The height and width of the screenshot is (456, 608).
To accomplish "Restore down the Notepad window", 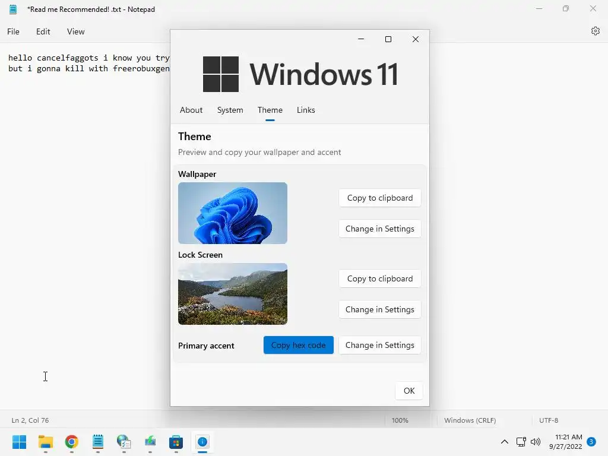I will (566, 8).
